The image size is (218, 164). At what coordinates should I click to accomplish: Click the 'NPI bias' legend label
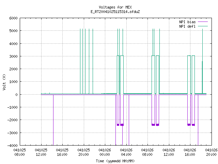coord(187,22)
